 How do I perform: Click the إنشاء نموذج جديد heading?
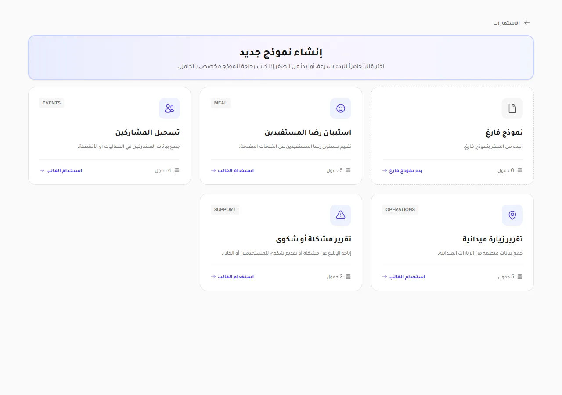[x=281, y=52]
